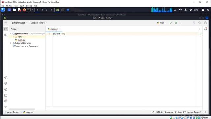Open the notifications bell in PyCharm
This screenshot has width=211, height=119.
pyautogui.click(x=206, y=29)
